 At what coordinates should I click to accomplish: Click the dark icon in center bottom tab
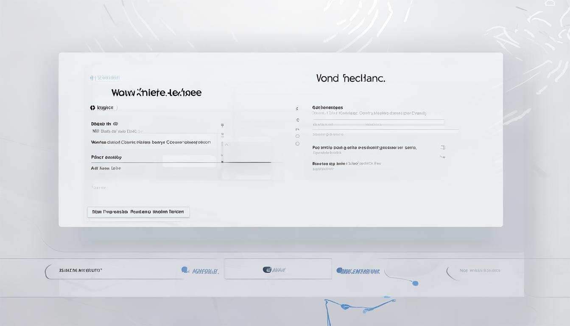(x=267, y=270)
